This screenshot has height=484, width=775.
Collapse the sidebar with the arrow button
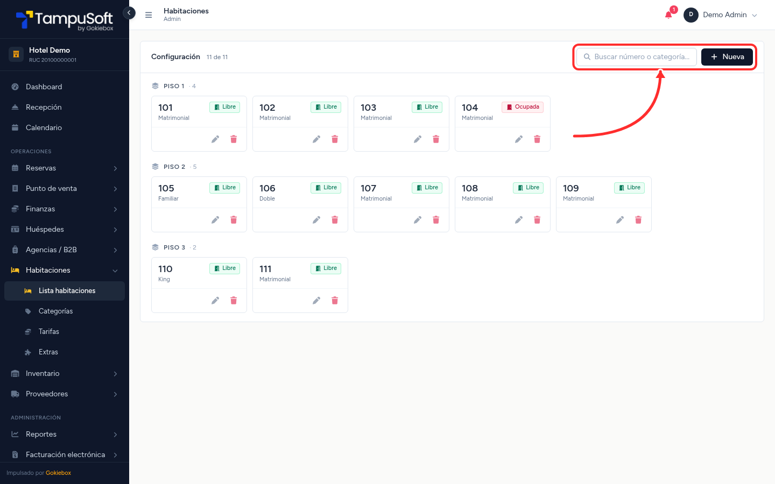(x=129, y=12)
